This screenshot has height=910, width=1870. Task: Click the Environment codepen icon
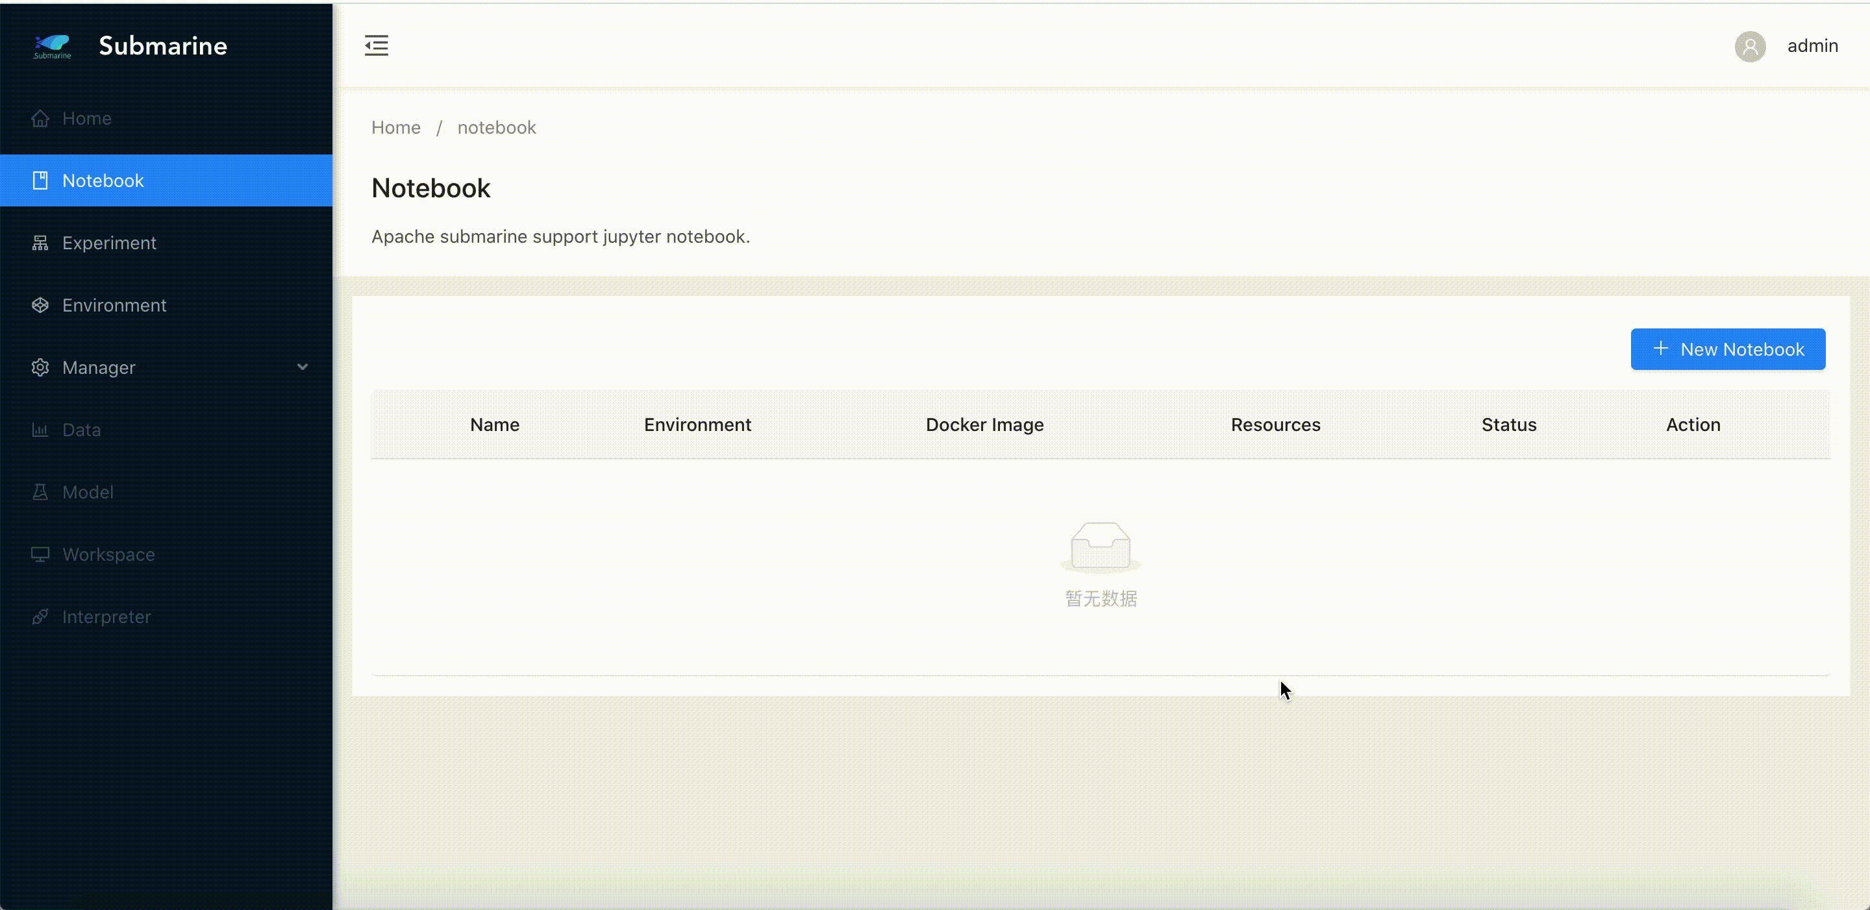tap(40, 306)
